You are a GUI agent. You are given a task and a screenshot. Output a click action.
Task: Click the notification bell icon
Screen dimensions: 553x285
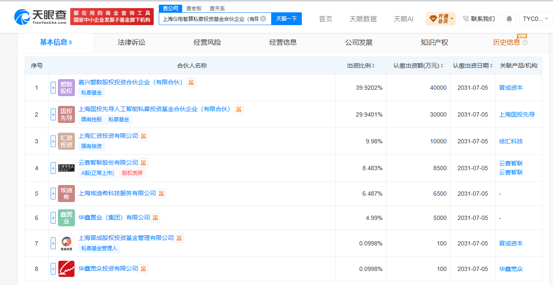click(509, 19)
